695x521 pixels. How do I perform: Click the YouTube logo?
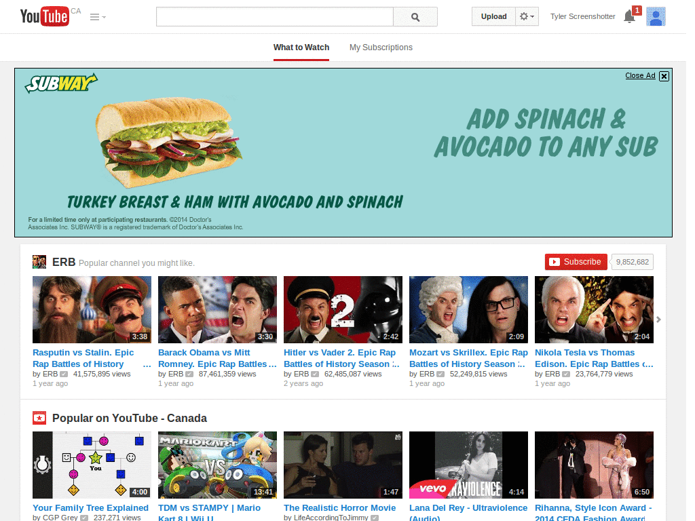pyautogui.click(x=44, y=16)
